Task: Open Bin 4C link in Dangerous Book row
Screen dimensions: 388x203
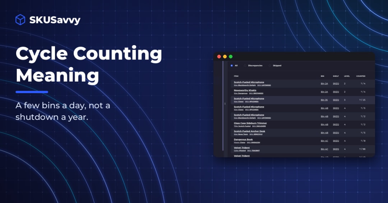Action: click(x=324, y=141)
